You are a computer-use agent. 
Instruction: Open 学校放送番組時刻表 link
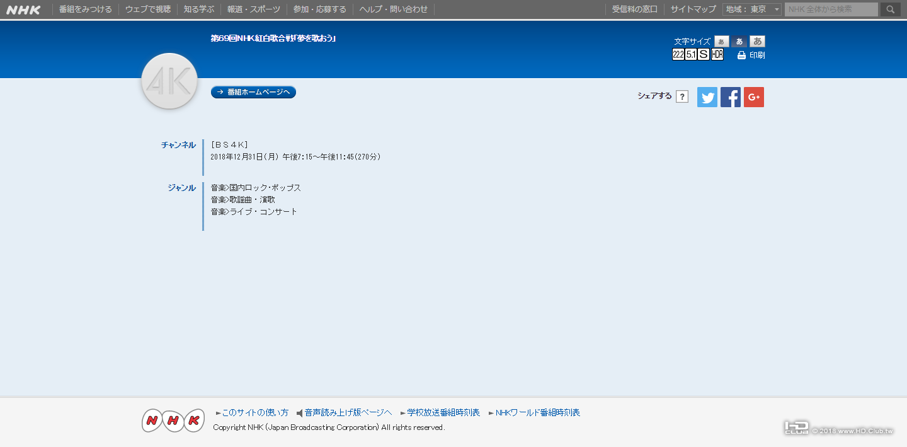443,413
